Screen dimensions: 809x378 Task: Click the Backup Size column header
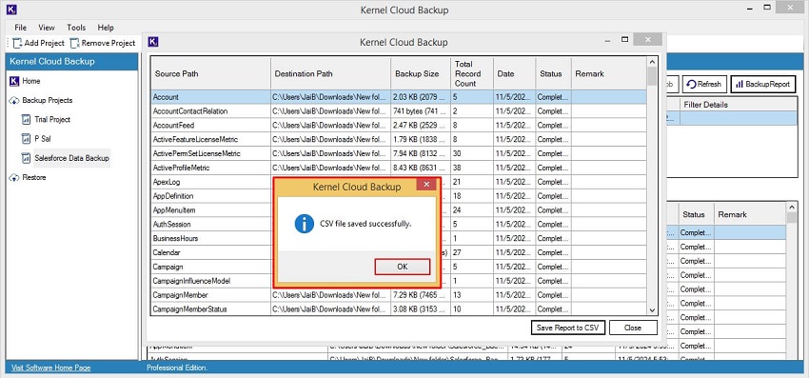point(421,73)
